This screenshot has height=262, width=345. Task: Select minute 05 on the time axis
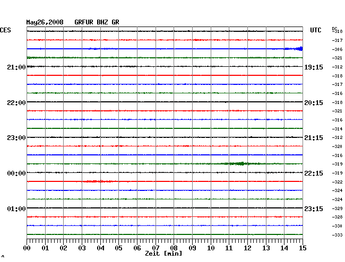pyautogui.click(x=118, y=248)
